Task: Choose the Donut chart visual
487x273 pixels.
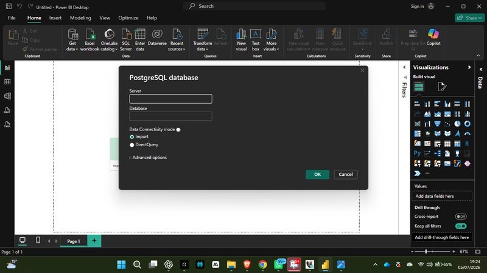Action: (467, 124)
